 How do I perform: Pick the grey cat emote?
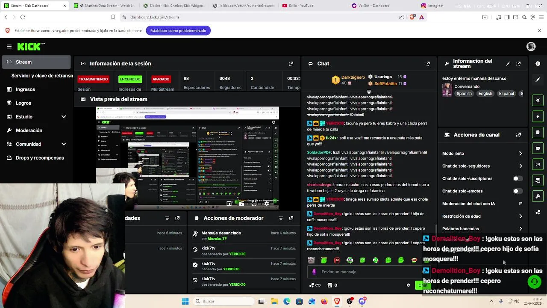(311, 260)
